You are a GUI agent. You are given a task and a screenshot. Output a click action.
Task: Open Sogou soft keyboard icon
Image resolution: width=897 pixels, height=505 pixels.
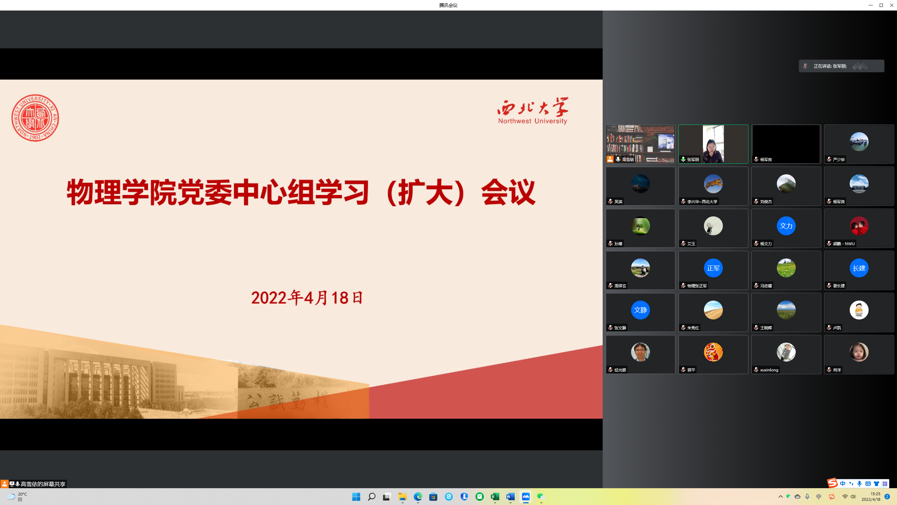point(868,484)
